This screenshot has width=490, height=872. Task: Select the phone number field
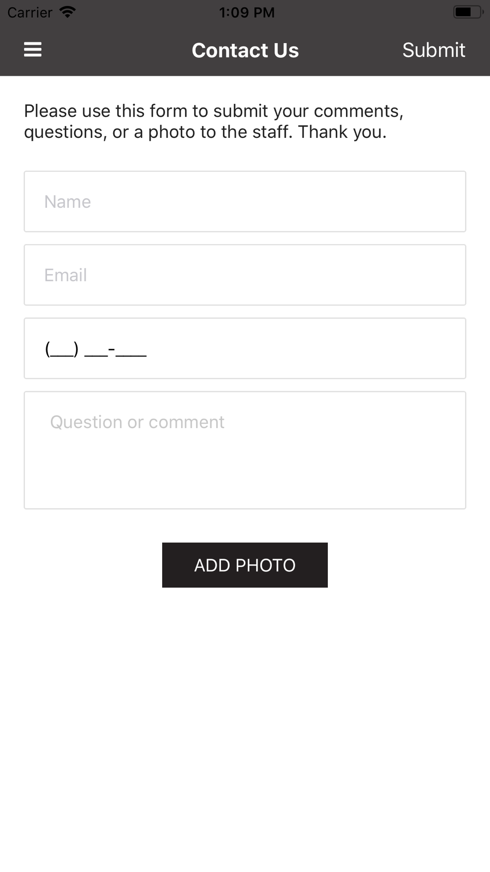coord(245,349)
